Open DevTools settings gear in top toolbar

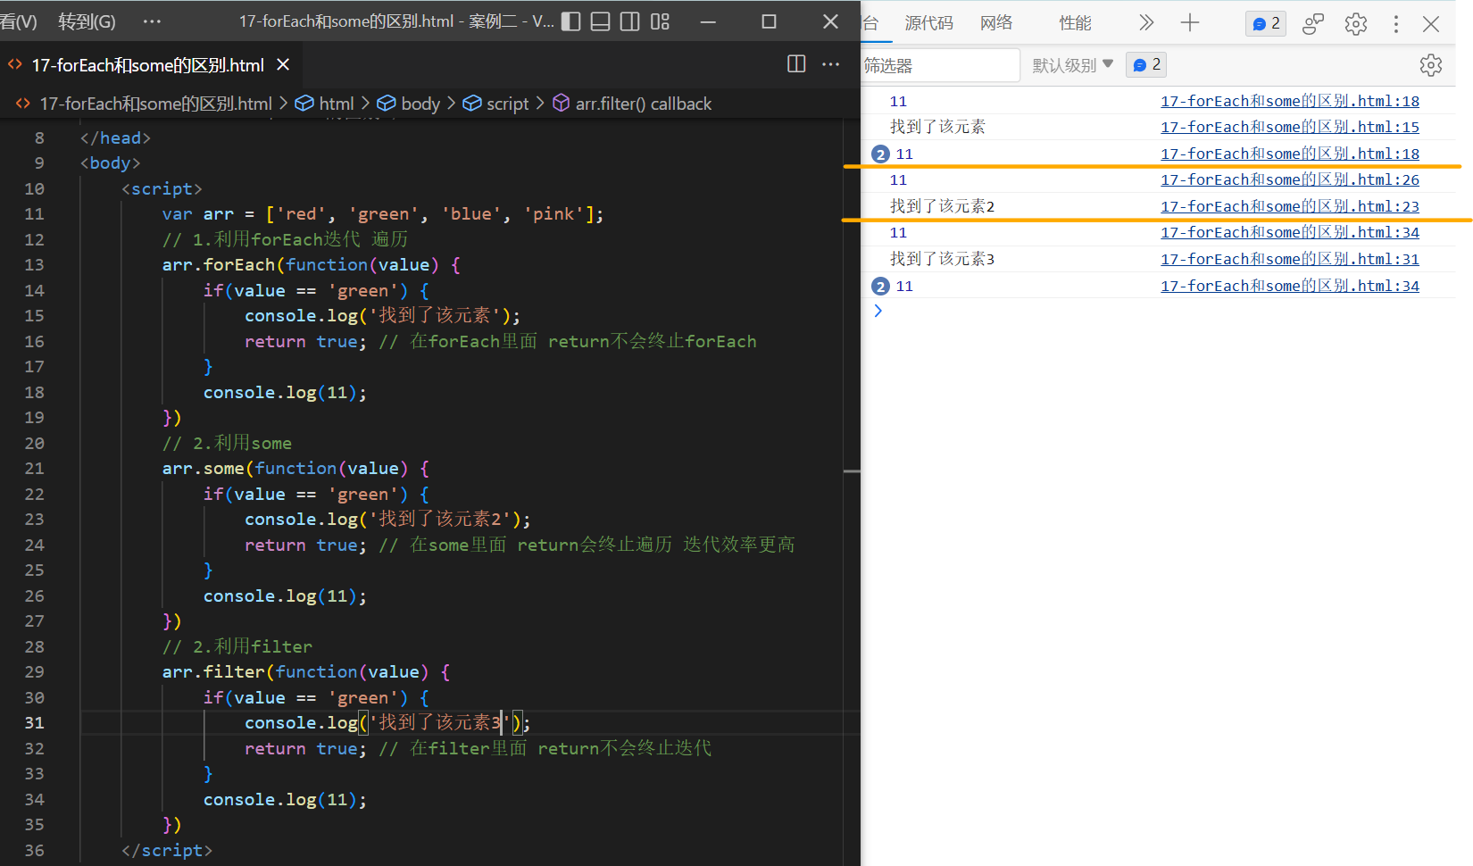click(x=1356, y=24)
